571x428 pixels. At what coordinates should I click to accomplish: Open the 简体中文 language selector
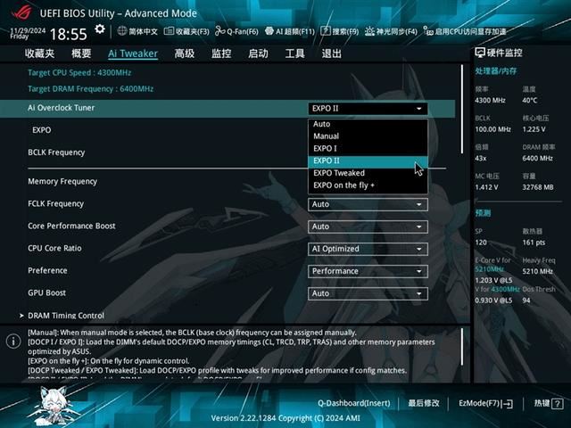[x=137, y=31]
